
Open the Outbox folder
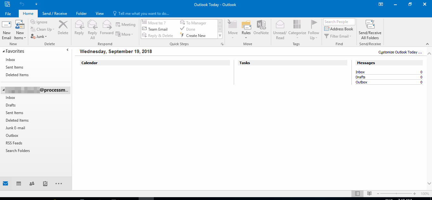tap(12, 136)
